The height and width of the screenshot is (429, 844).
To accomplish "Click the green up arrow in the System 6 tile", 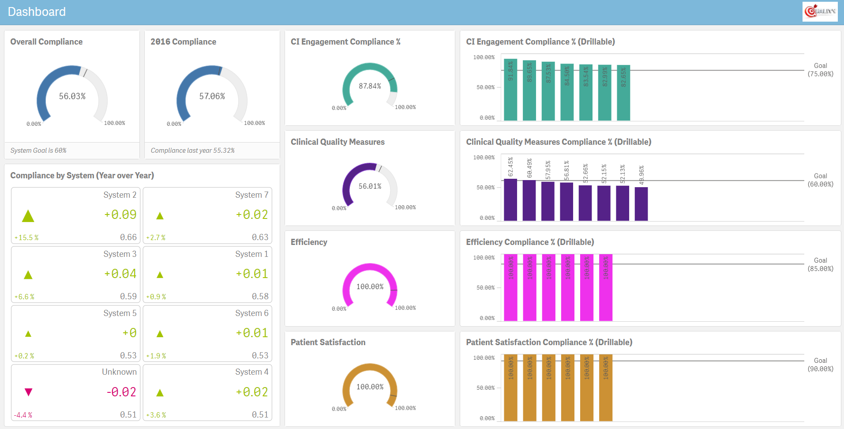I will [160, 334].
